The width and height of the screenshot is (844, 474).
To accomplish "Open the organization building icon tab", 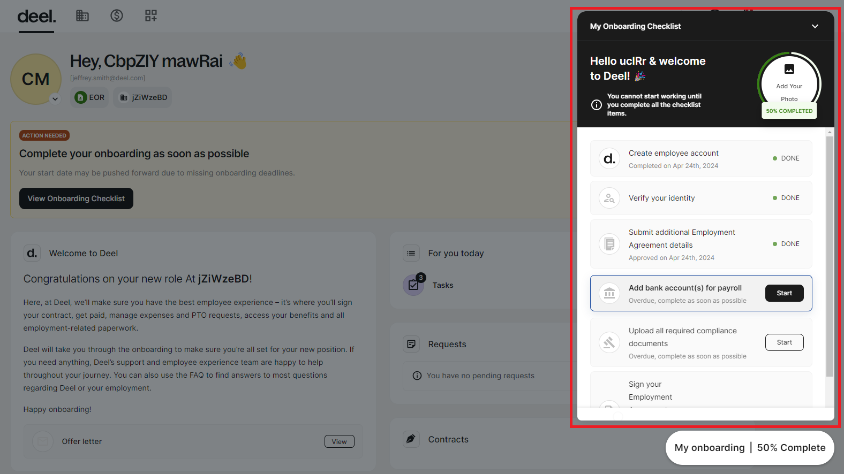I will 82,16.
